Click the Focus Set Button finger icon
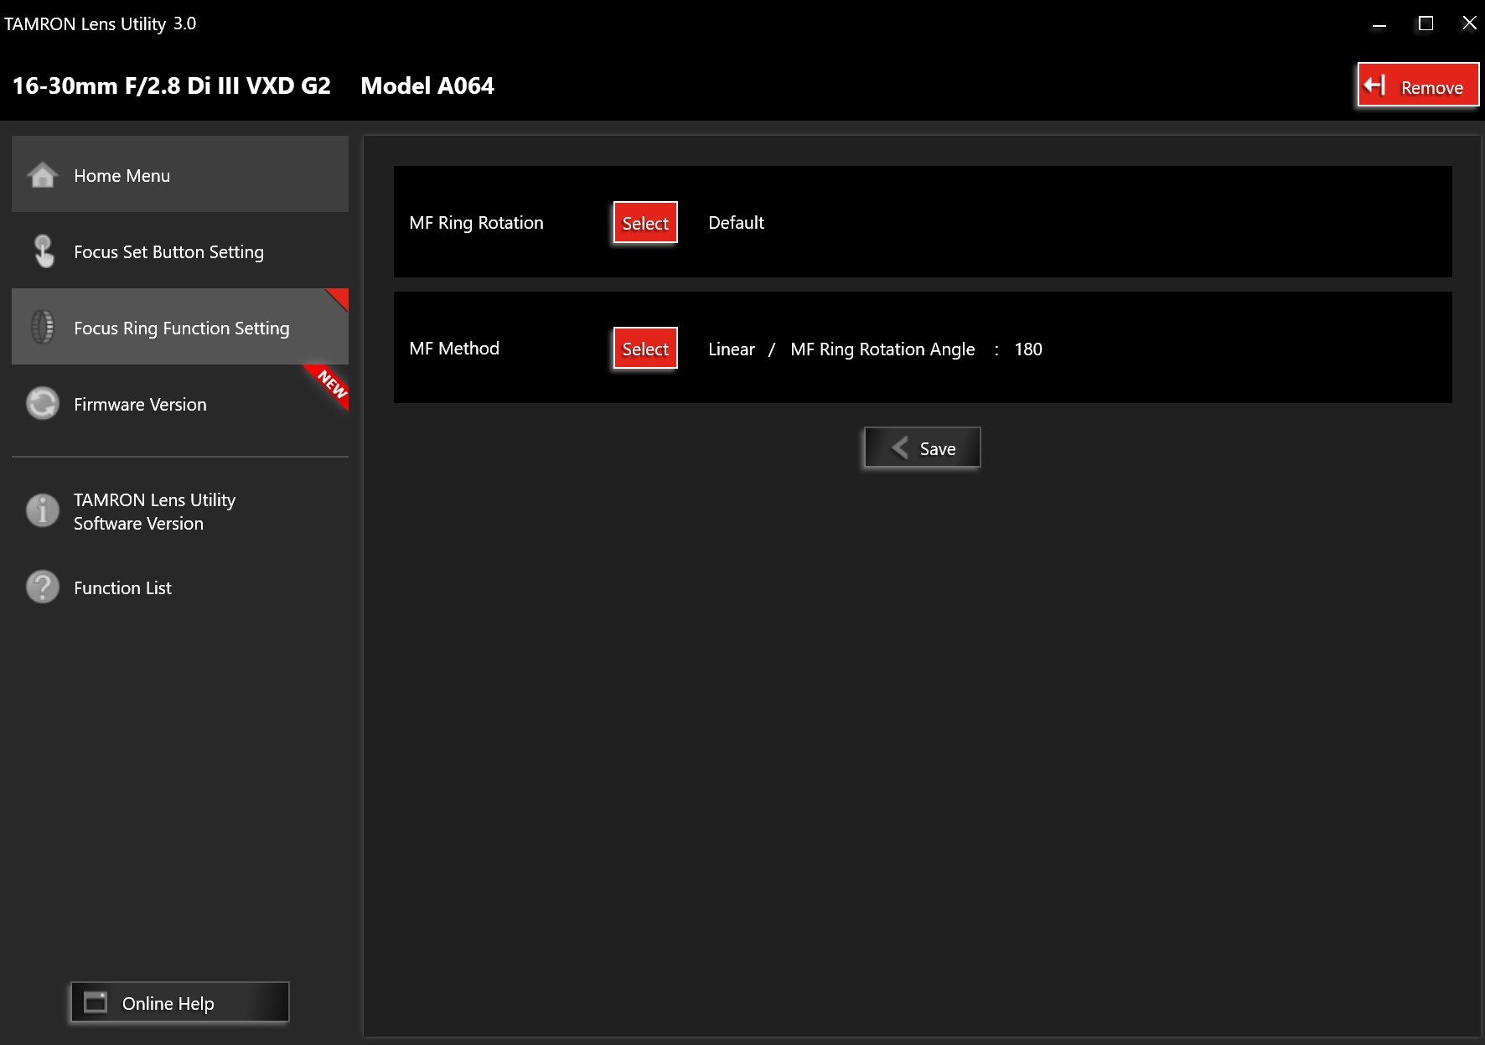Screen dimensions: 1485x1045 coord(43,251)
